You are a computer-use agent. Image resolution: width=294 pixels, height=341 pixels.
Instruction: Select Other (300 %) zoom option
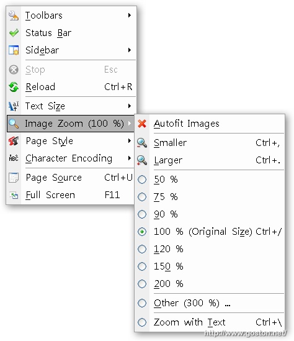(x=210, y=303)
